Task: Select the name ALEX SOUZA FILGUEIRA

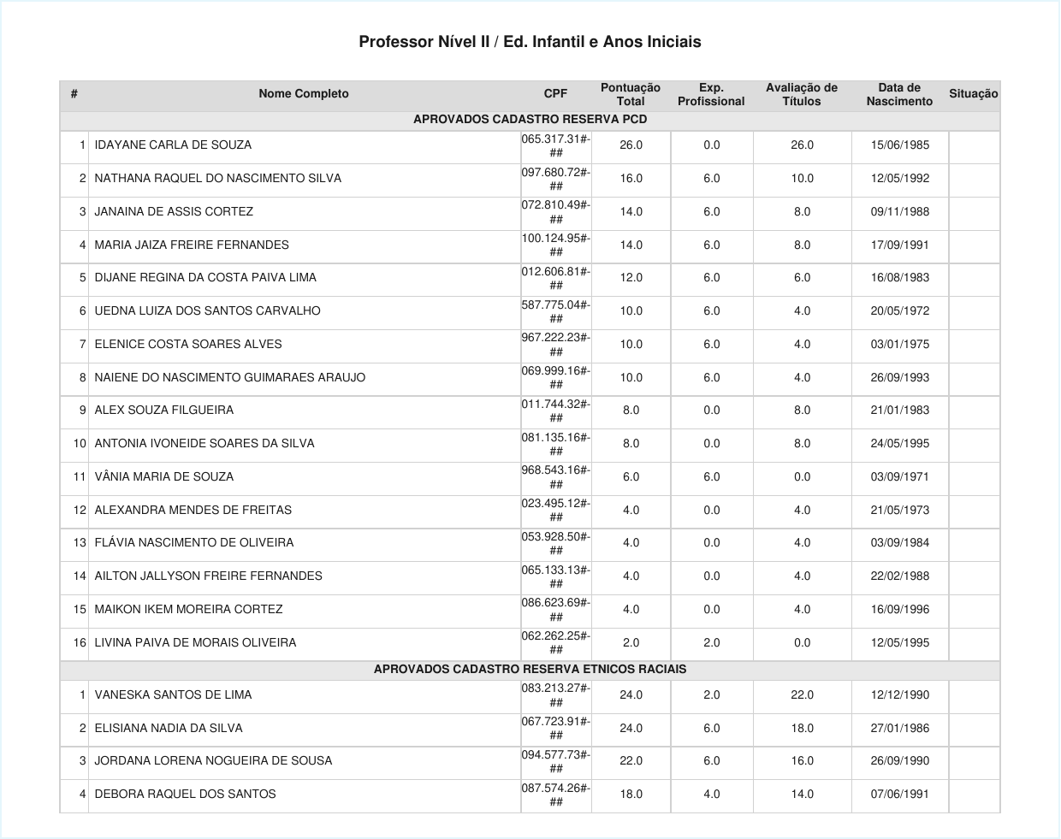Action: tap(163, 411)
